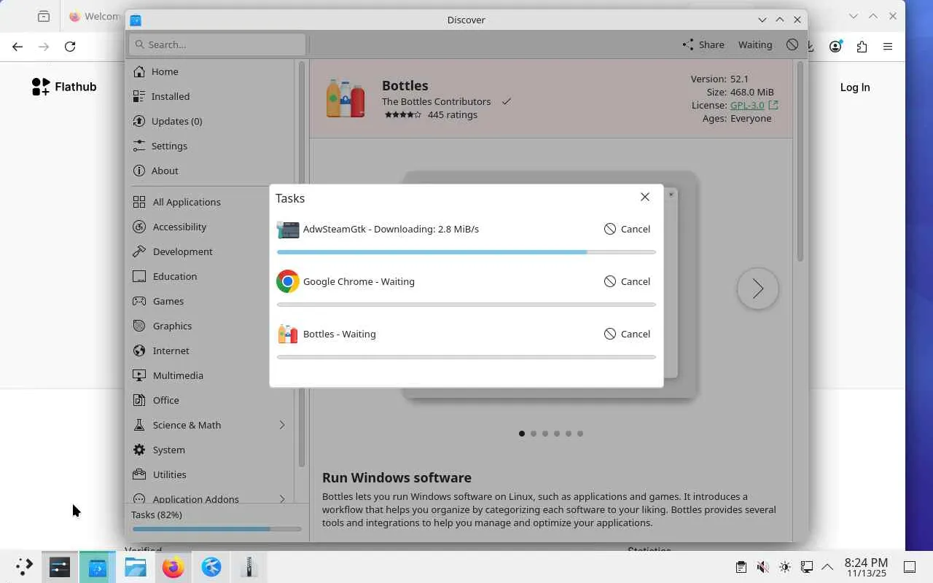Click the "AdwSteamGtk - Downloading: 2.8 MiB/s" label

click(391, 229)
